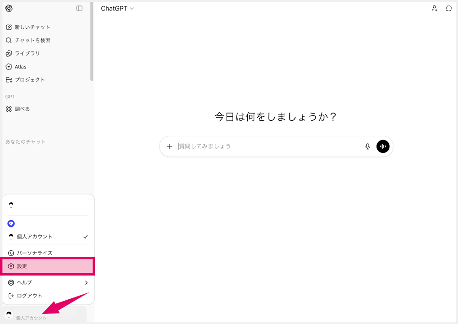458x324 pixels.
Task: Open chat search (チャットを検索)
Action: coord(32,40)
